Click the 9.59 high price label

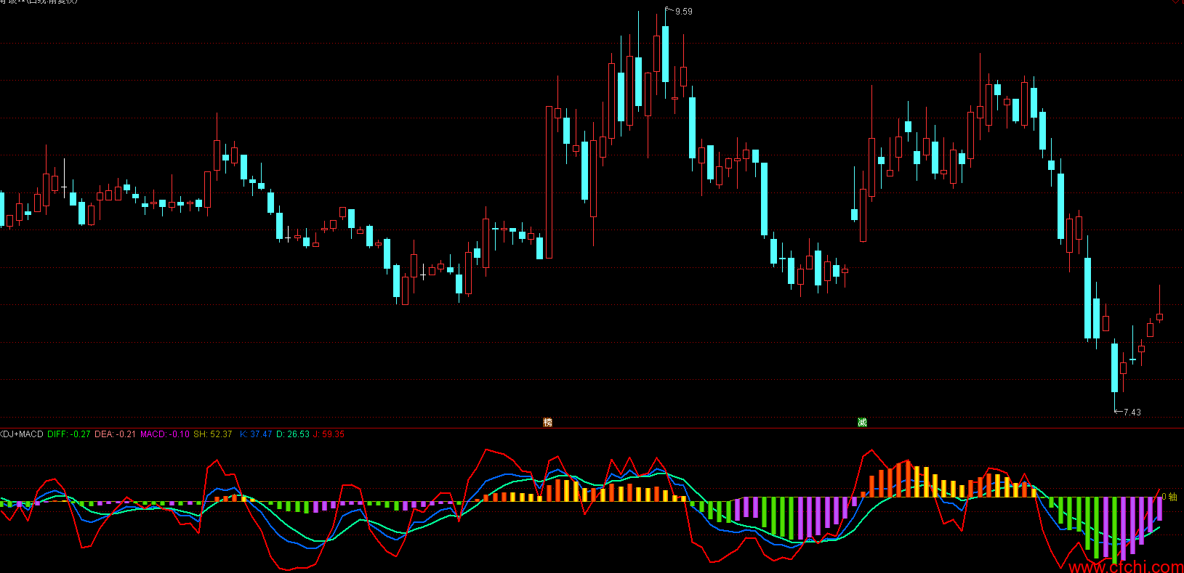[x=683, y=12]
